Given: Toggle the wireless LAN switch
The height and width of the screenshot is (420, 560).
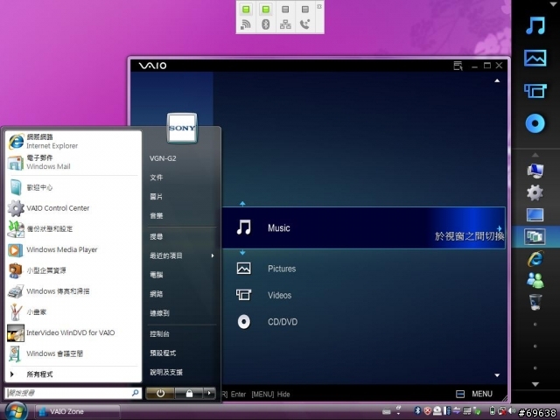Looking at the screenshot, I should 246,9.
